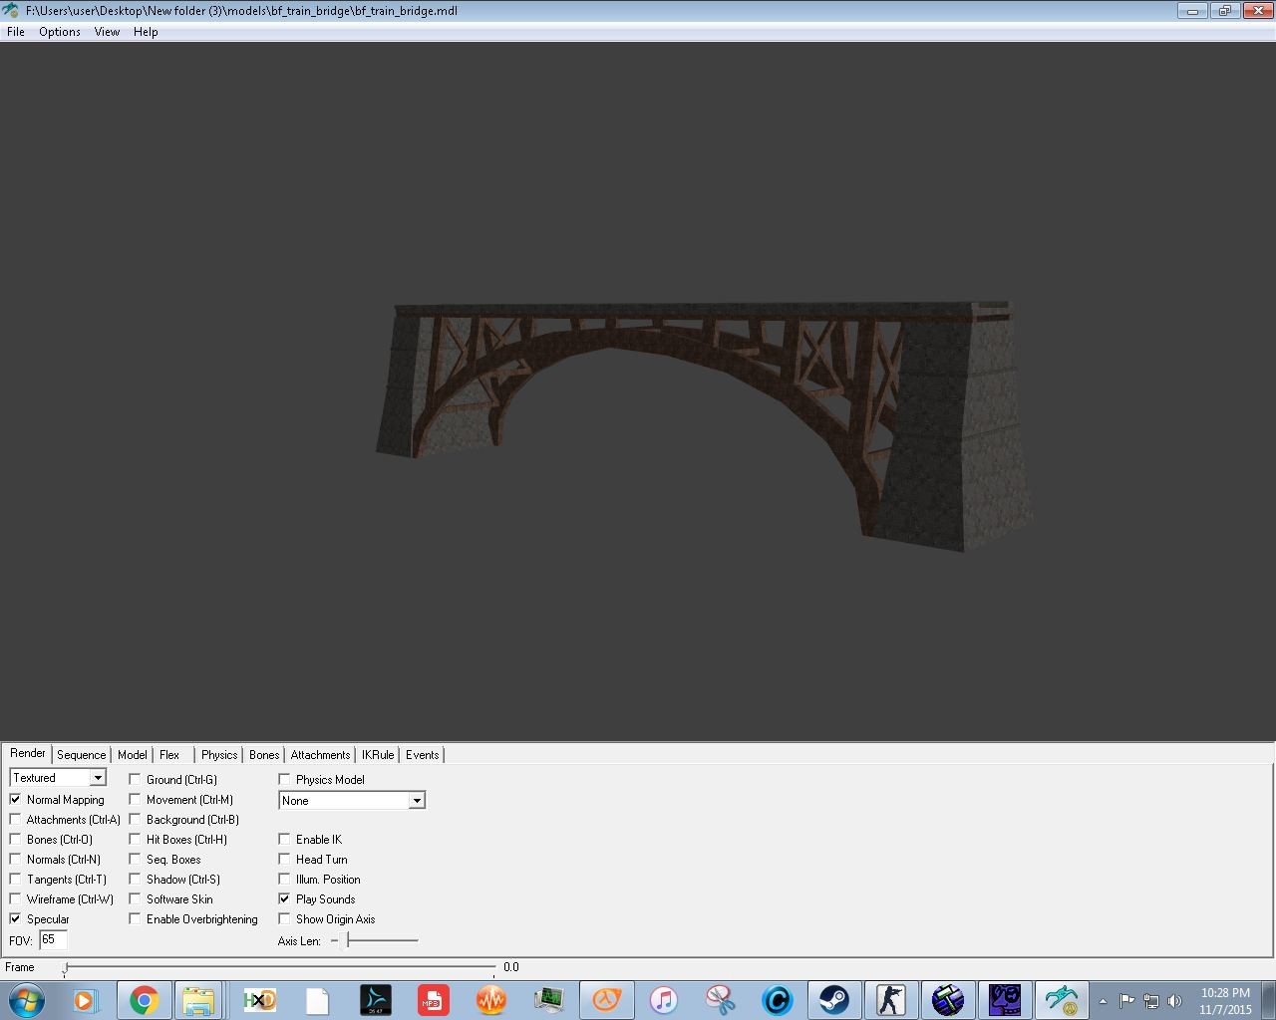The width and height of the screenshot is (1276, 1020).
Task: Open Steam from the taskbar
Action: point(835,1000)
